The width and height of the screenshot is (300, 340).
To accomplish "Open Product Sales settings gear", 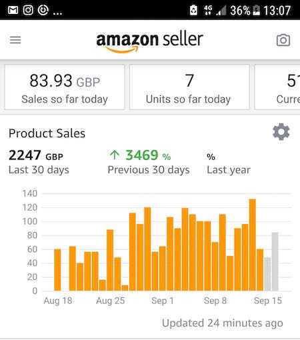I will coord(281,132).
